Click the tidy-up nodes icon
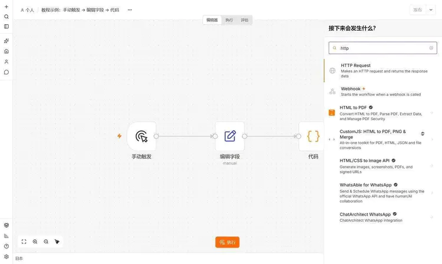This screenshot has width=442, height=264. pos(57,242)
